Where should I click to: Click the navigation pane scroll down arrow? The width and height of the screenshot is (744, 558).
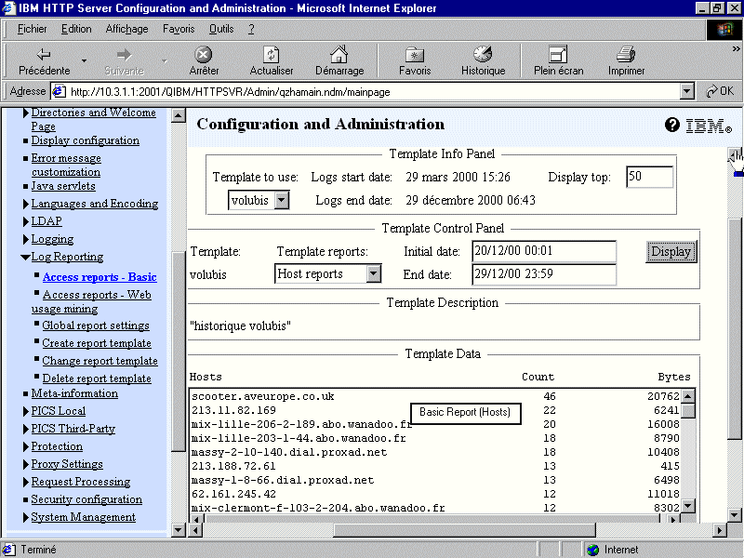[x=179, y=529]
